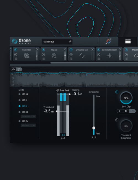Select IRC IV mode
The height and width of the screenshot is (180, 138).
pos(23,121)
